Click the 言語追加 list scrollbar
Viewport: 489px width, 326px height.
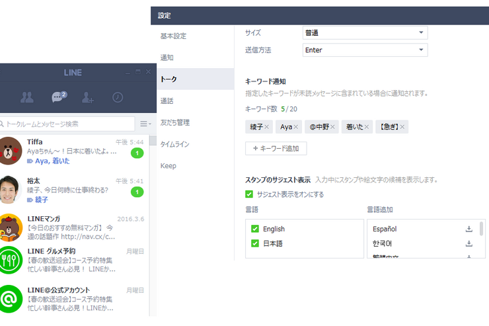[481, 229]
